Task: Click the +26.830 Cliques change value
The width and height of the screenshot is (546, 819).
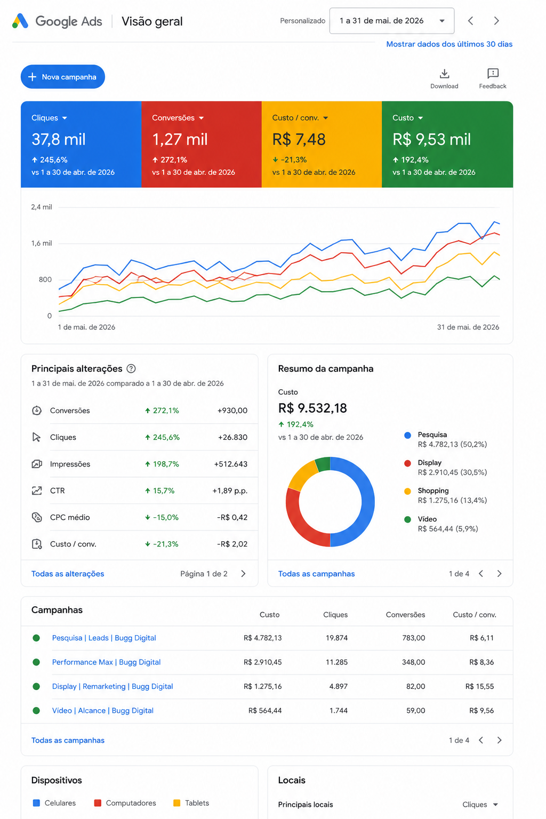Action: click(232, 437)
